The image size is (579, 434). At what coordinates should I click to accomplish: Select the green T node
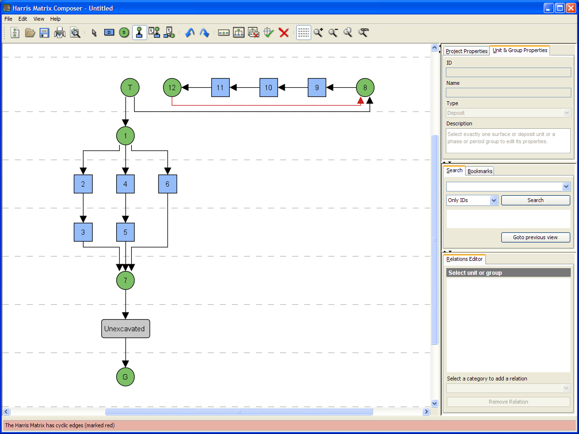130,87
